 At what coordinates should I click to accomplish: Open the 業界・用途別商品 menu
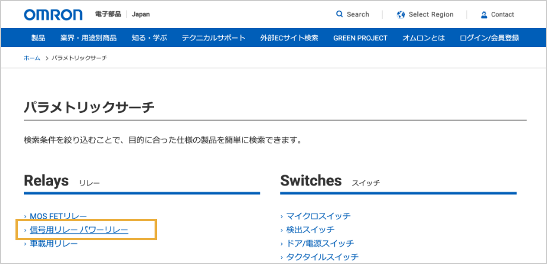pyautogui.click(x=89, y=38)
